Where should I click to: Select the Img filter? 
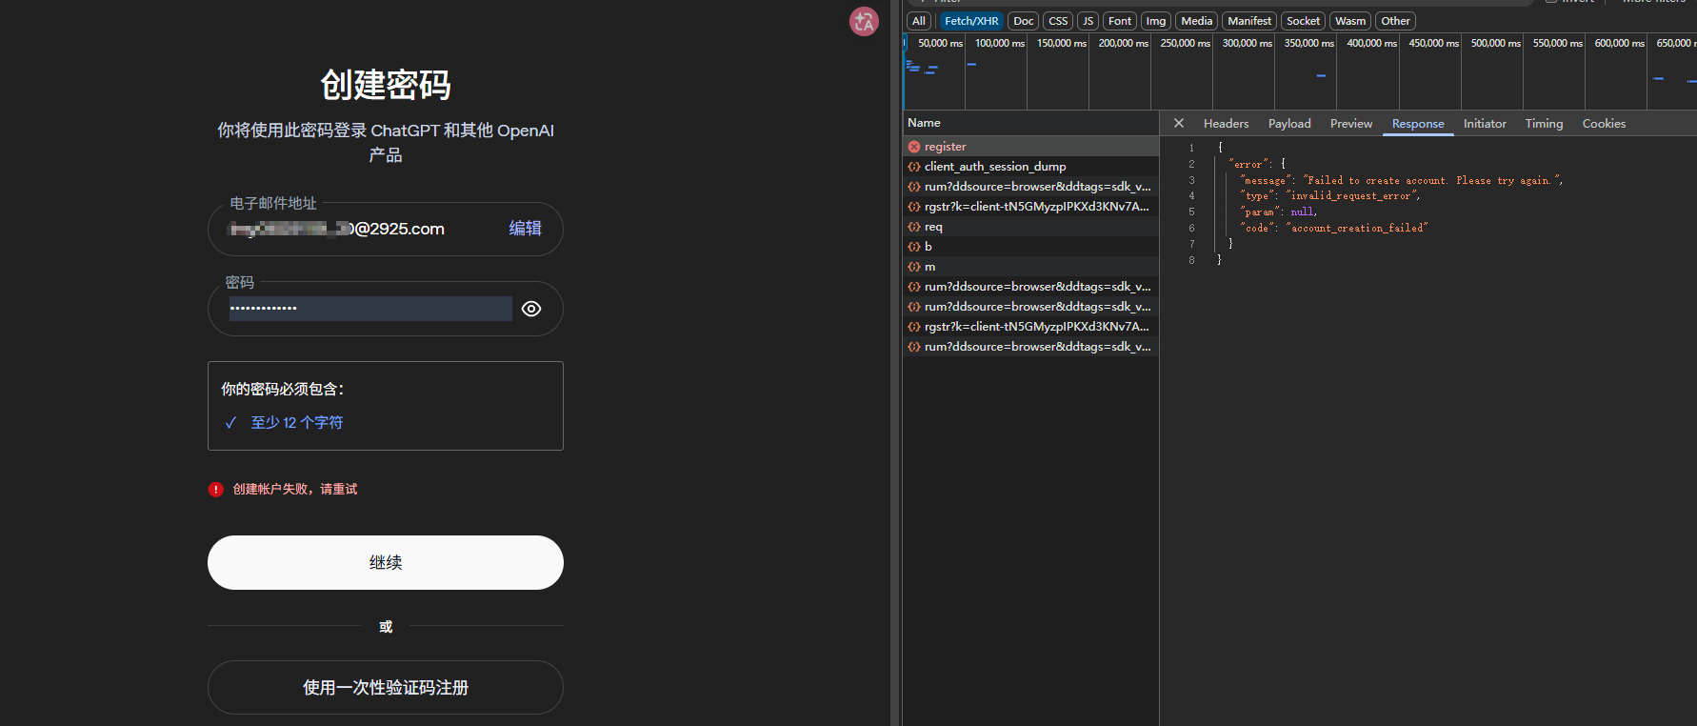1156,21
